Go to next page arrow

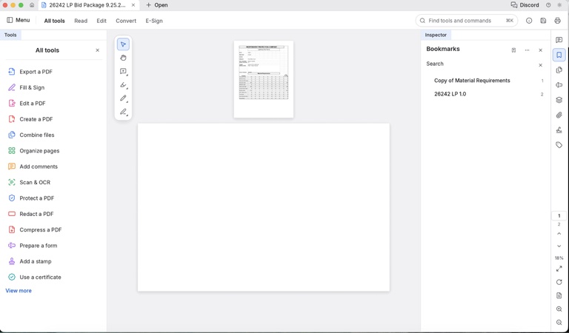(x=559, y=246)
